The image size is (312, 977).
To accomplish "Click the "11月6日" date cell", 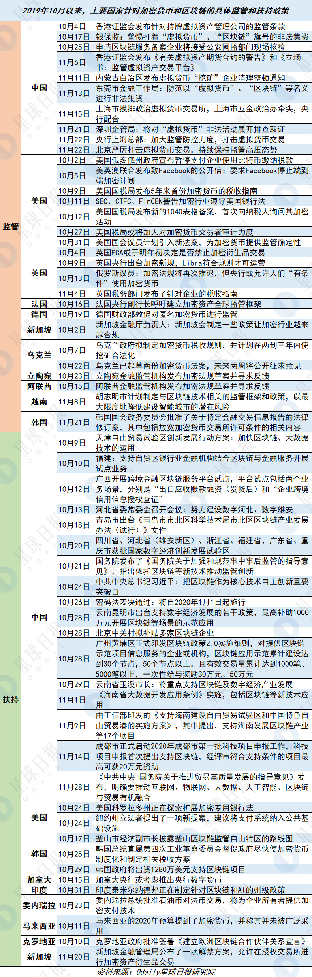I will click(76, 62).
